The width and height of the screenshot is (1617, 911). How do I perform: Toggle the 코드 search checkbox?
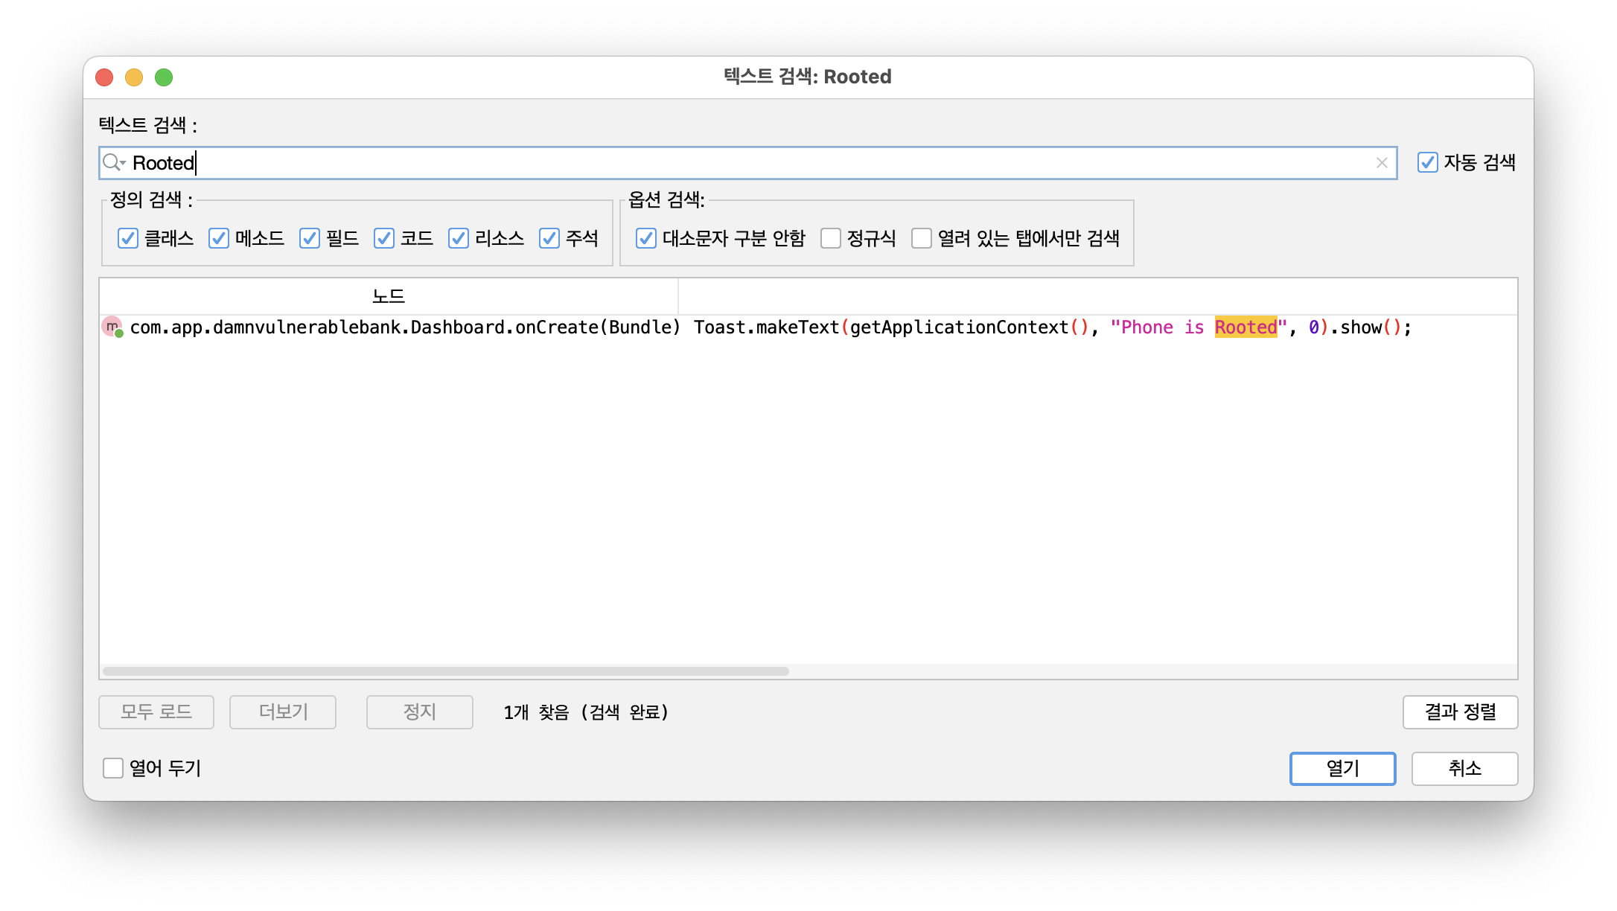pyautogui.click(x=384, y=238)
